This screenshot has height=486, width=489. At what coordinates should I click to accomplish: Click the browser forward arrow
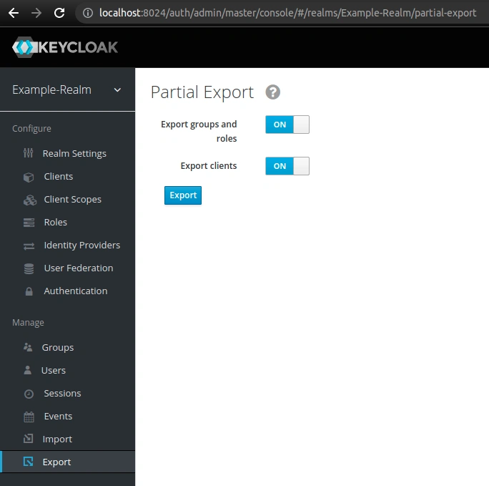(x=36, y=13)
